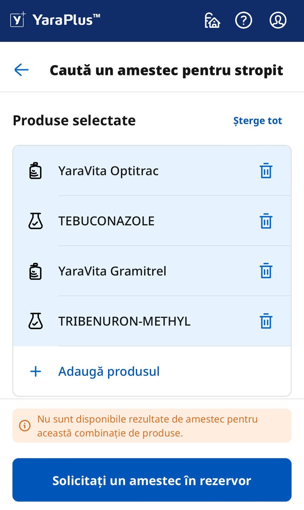Click the no-results warning message banner
Viewport: 304px width, 510px height.
(x=152, y=425)
